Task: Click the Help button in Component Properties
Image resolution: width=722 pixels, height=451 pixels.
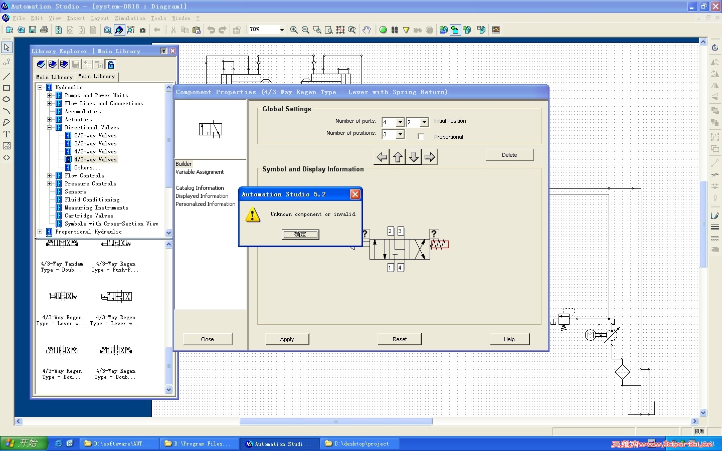Action: [x=509, y=339]
